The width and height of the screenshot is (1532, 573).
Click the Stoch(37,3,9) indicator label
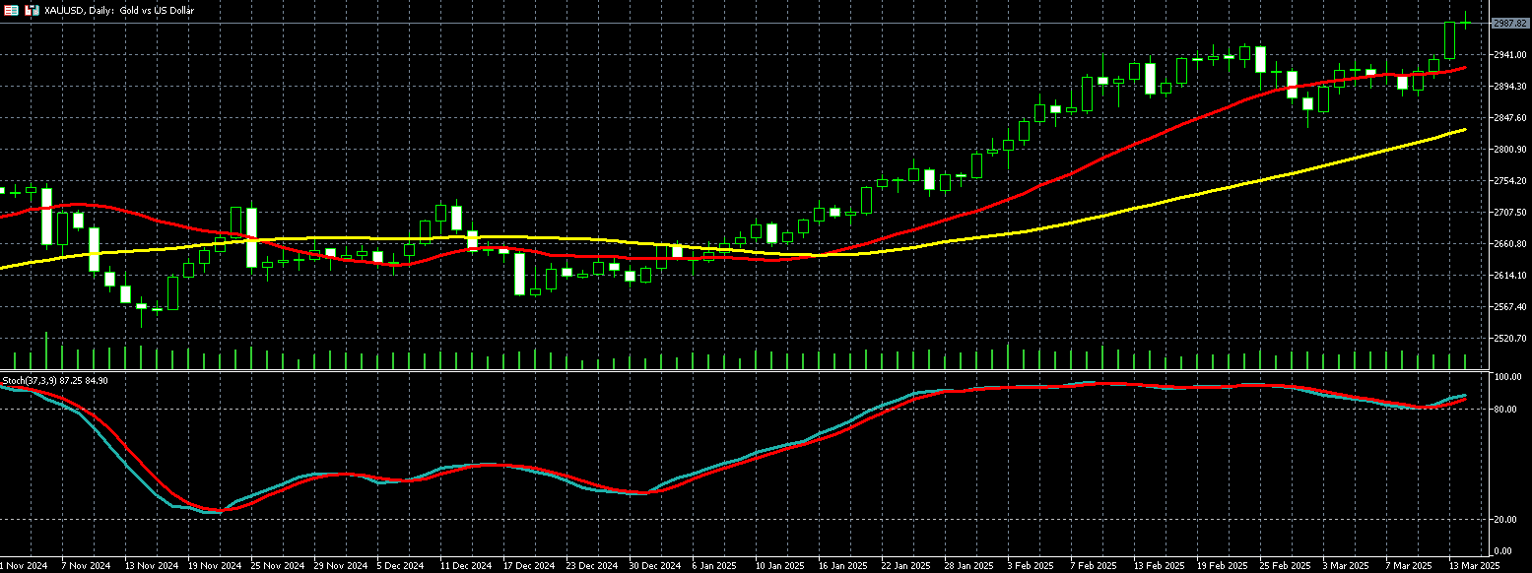click(54, 380)
